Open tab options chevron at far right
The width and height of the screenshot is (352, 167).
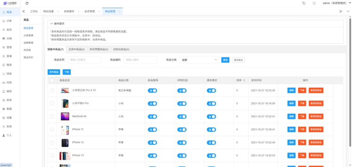[348, 11]
